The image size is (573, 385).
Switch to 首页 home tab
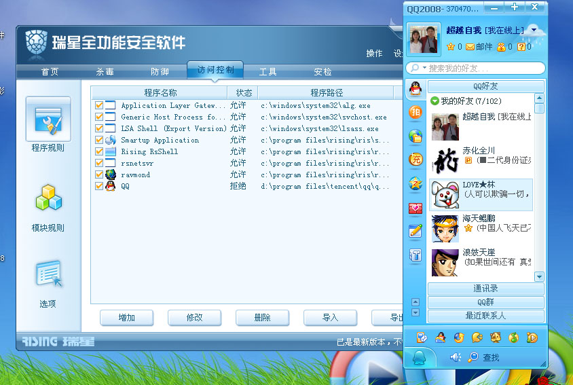[x=50, y=72]
